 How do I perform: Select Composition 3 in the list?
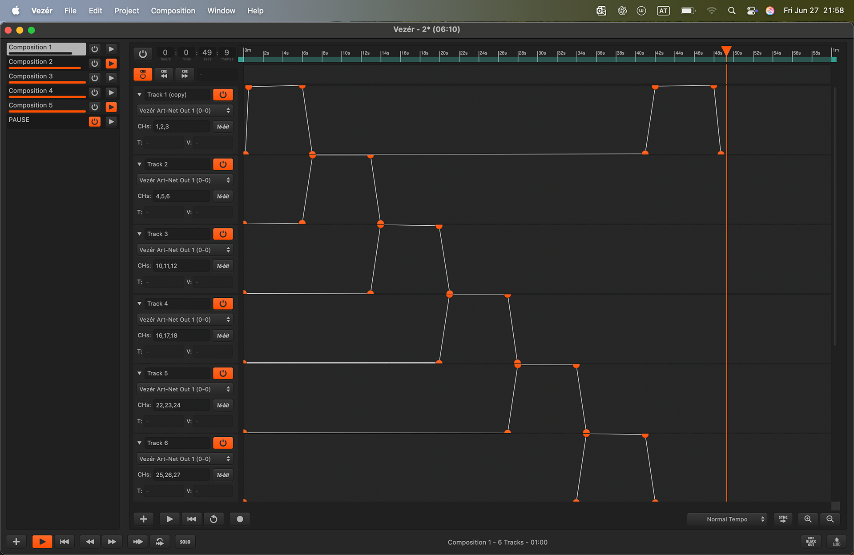[31, 76]
